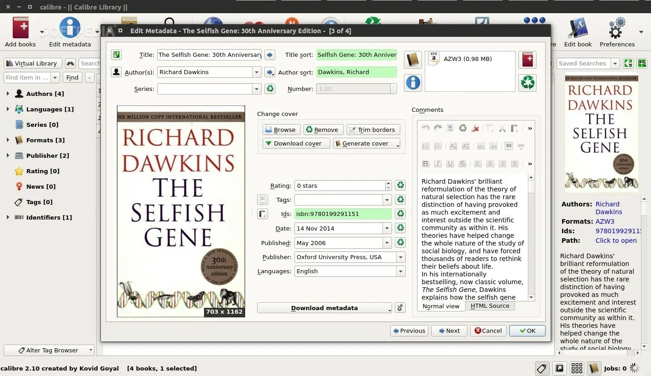Open the Tags dropdown arrow
The image size is (651, 376).
click(x=387, y=200)
